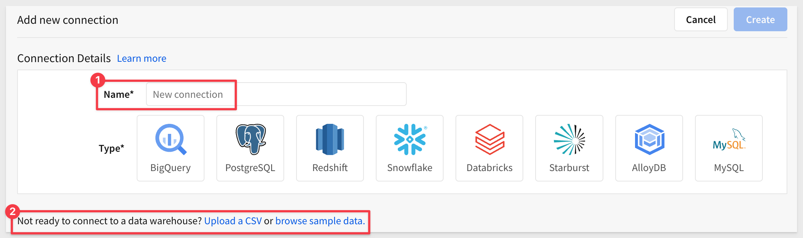803x238 pixels.
Task: Click the PostgreSQL type label
Action: pyautogui.click(x=250, y=168)
